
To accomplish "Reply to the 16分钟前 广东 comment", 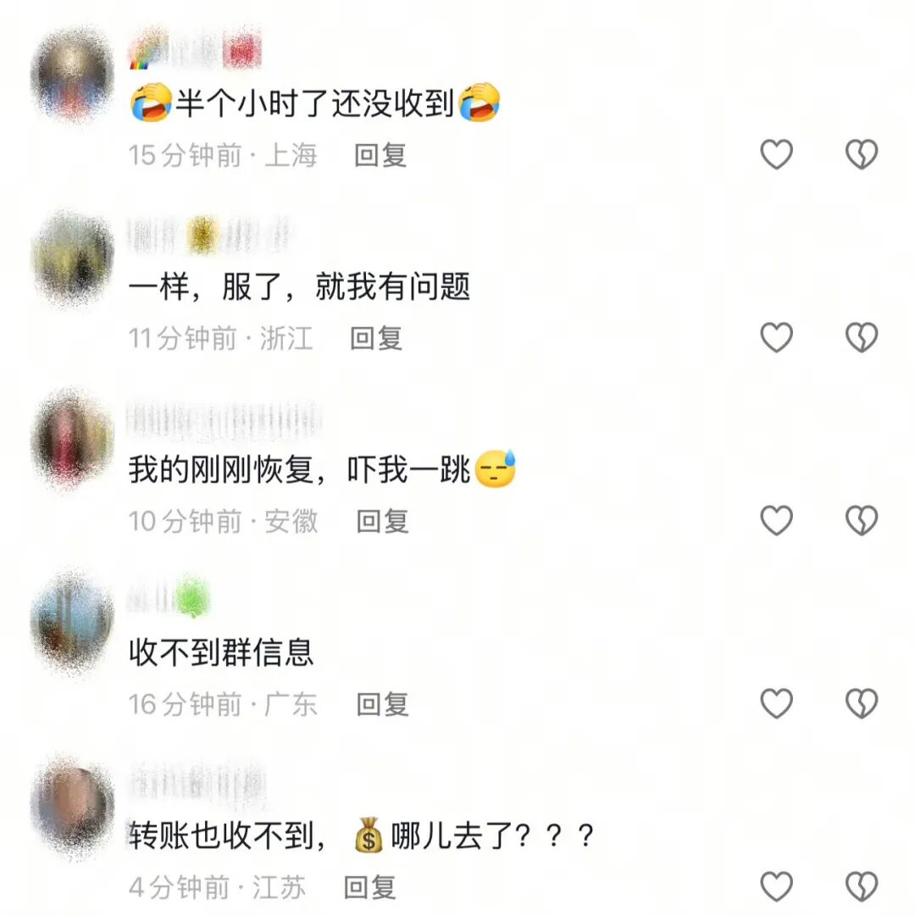I will pyautogui.click(x=382, y=704).
